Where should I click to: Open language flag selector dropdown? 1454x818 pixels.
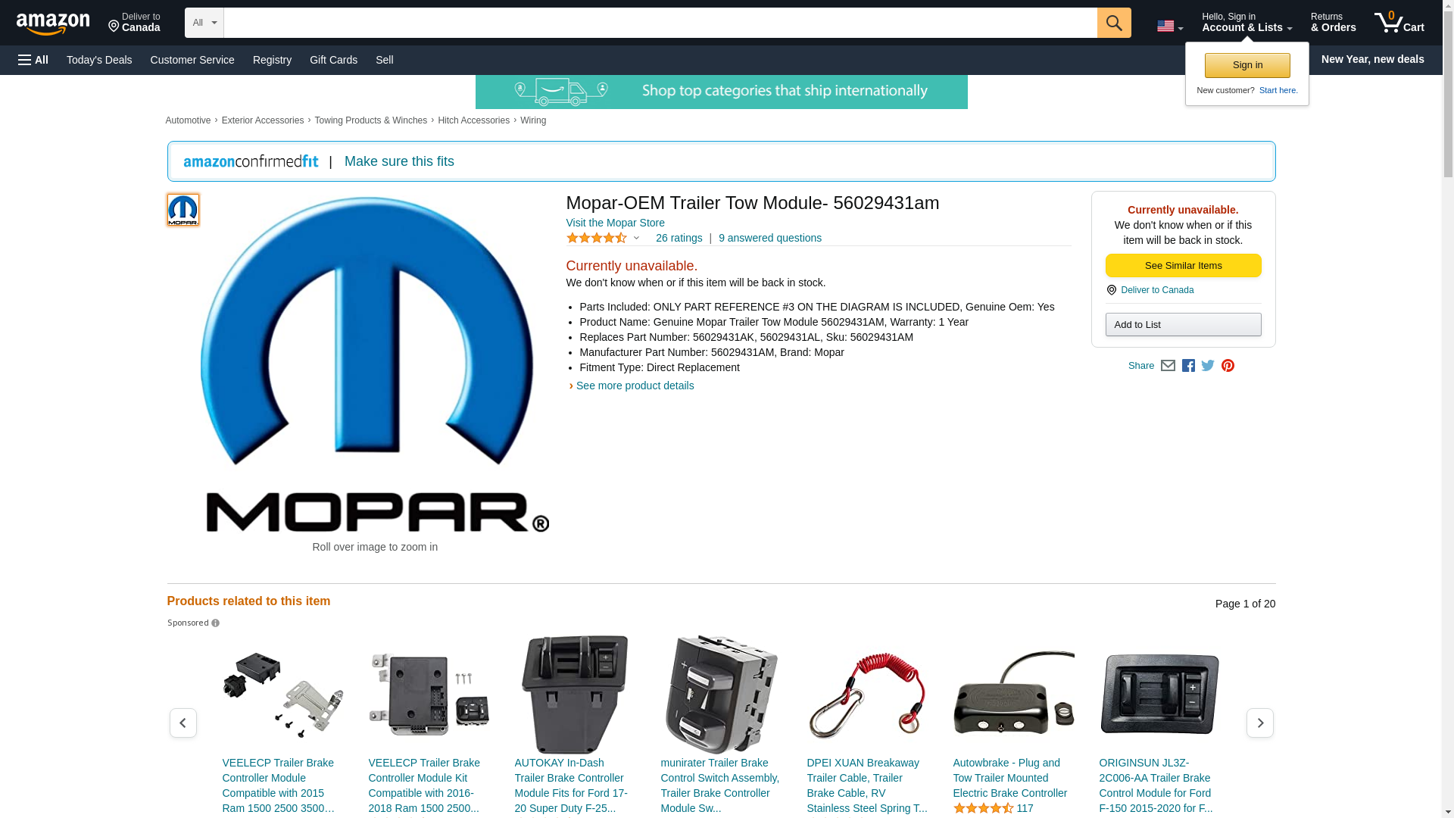1169,27
